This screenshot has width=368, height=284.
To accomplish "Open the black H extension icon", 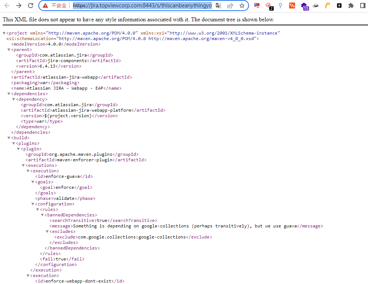I will 339,6.
